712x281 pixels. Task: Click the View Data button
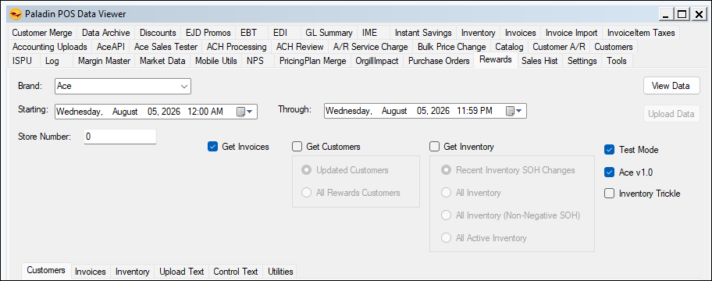[x=671, y=86]
